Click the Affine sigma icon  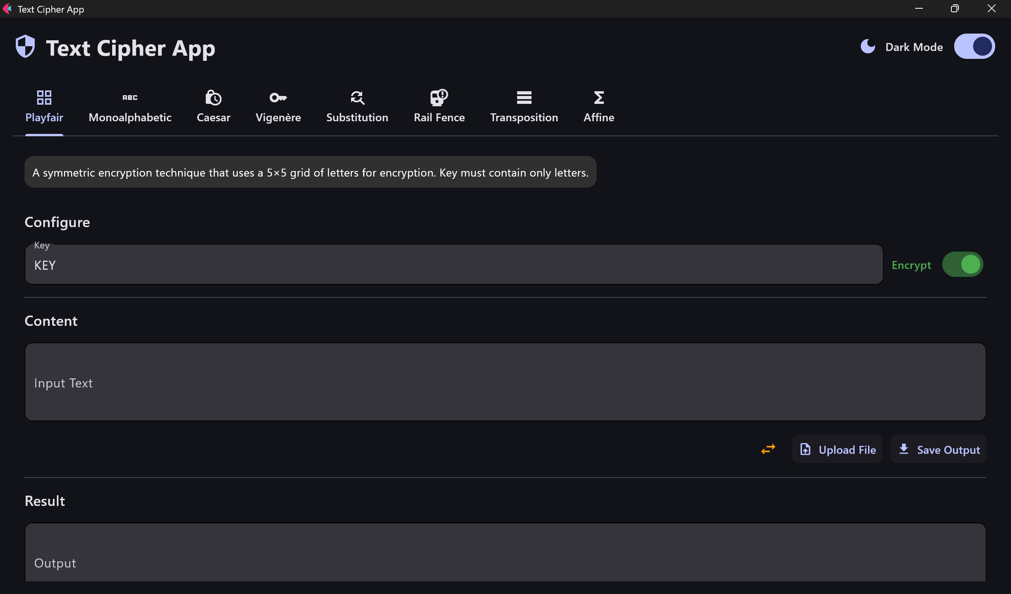599,97
